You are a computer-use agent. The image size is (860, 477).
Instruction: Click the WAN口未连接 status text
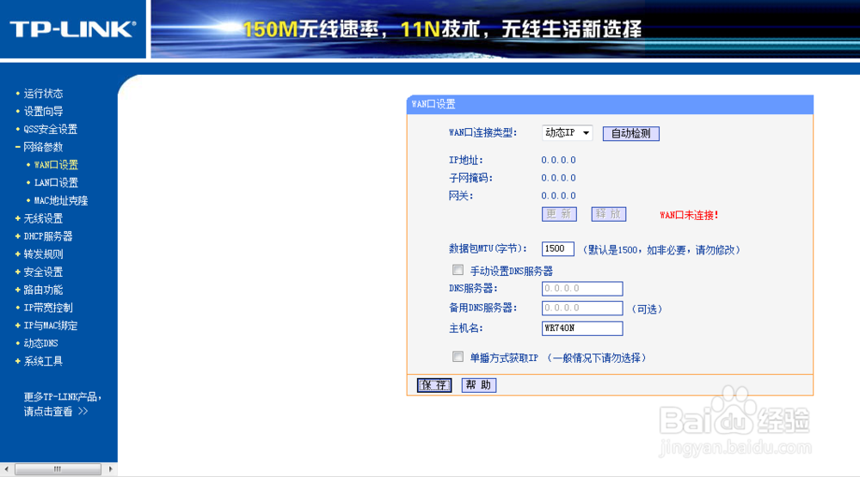[689, 215]
